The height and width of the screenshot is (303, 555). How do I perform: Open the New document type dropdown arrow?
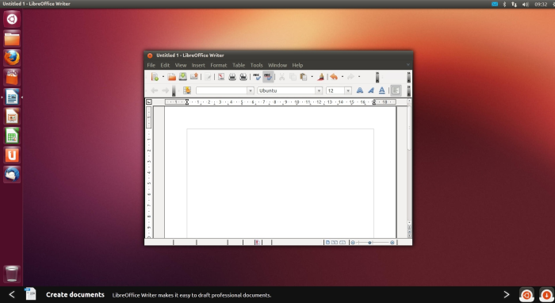point(163,76)
